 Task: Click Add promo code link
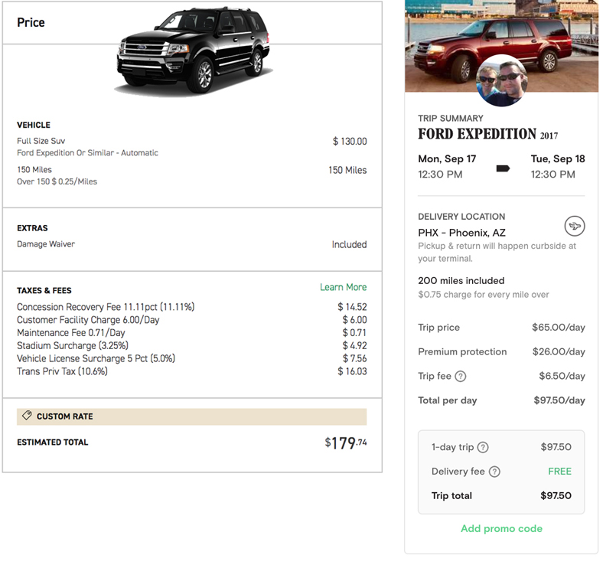501,528
